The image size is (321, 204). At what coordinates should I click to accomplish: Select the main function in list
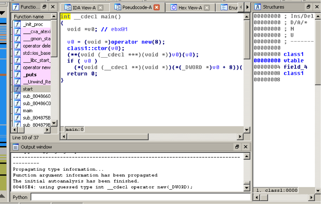(32, 111)
